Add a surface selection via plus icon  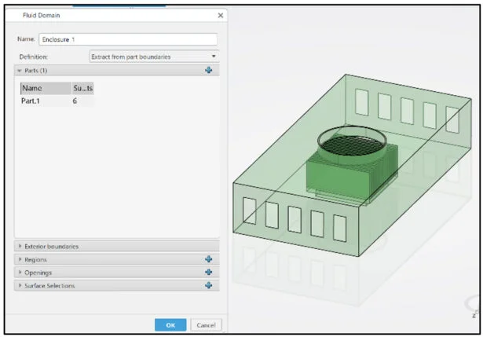pyautogui.click(x=208, y=285)
